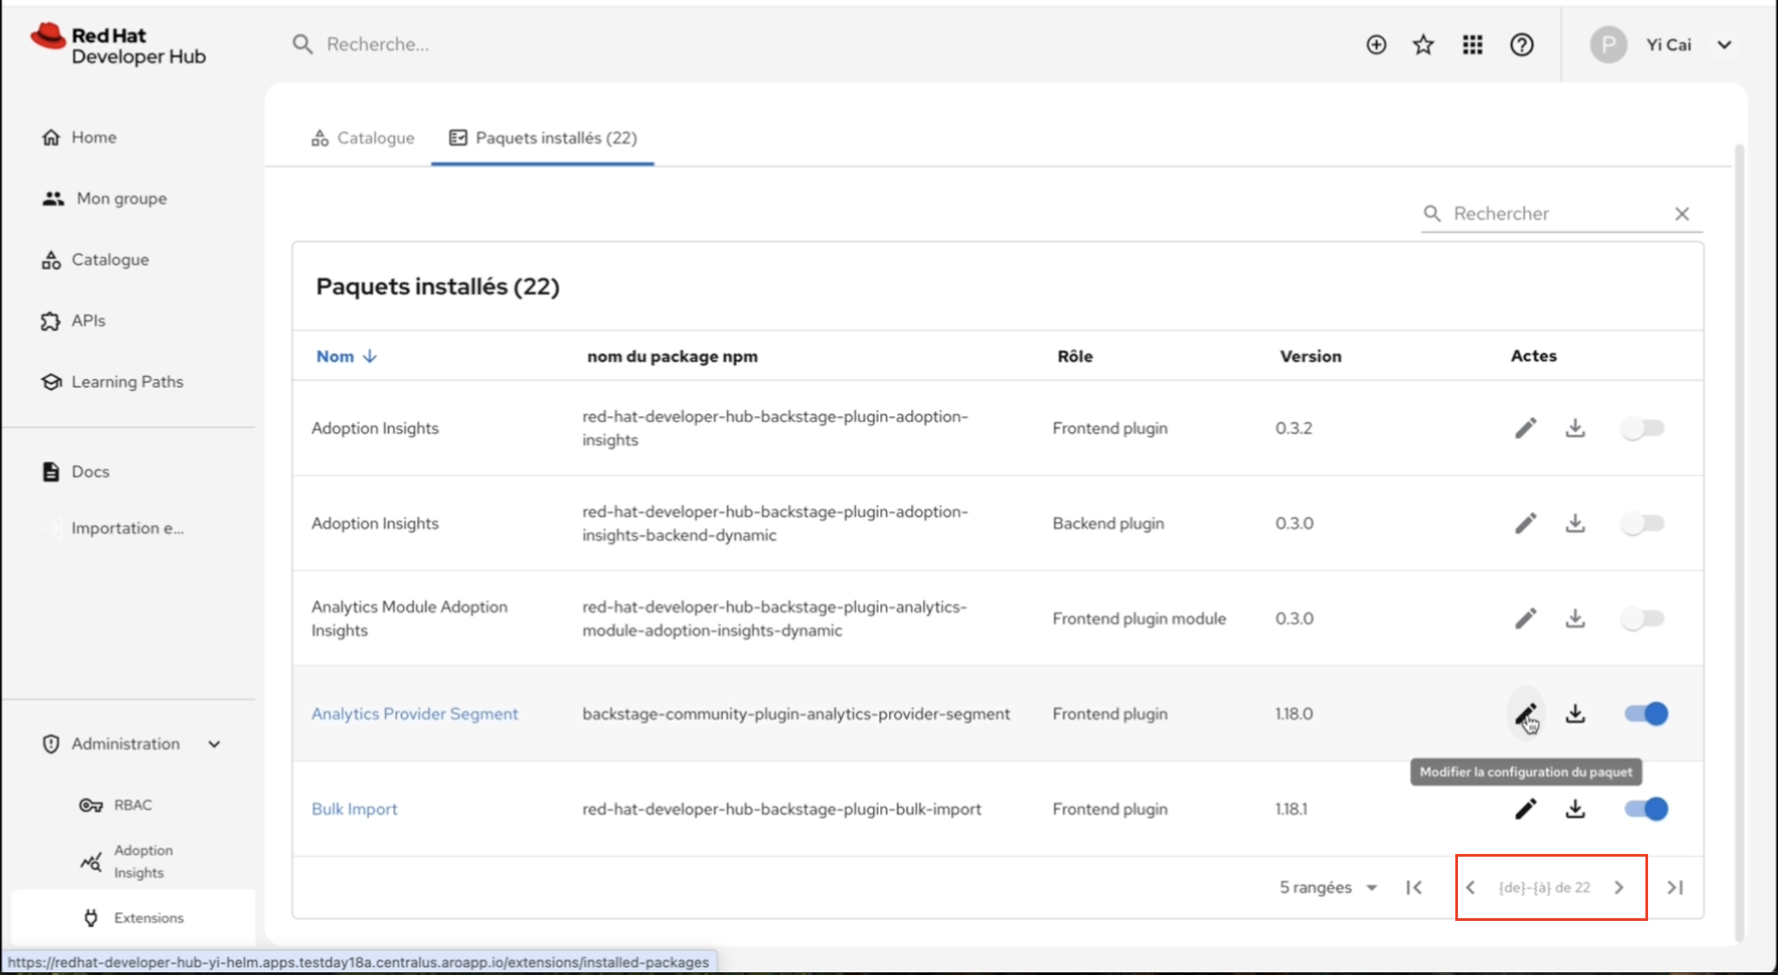Open Extensions in the sidebar

[x=148, y=918]
